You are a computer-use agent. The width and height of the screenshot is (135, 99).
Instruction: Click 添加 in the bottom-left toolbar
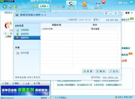point(5,83)
